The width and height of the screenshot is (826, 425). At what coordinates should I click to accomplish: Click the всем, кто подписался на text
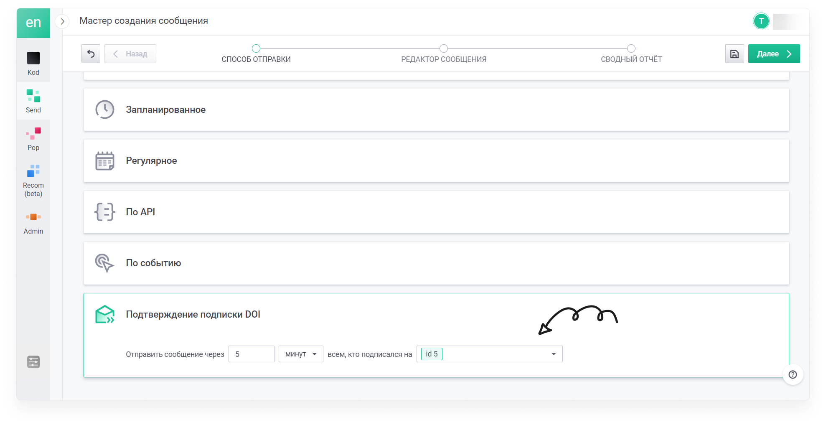tap(370, 354)
